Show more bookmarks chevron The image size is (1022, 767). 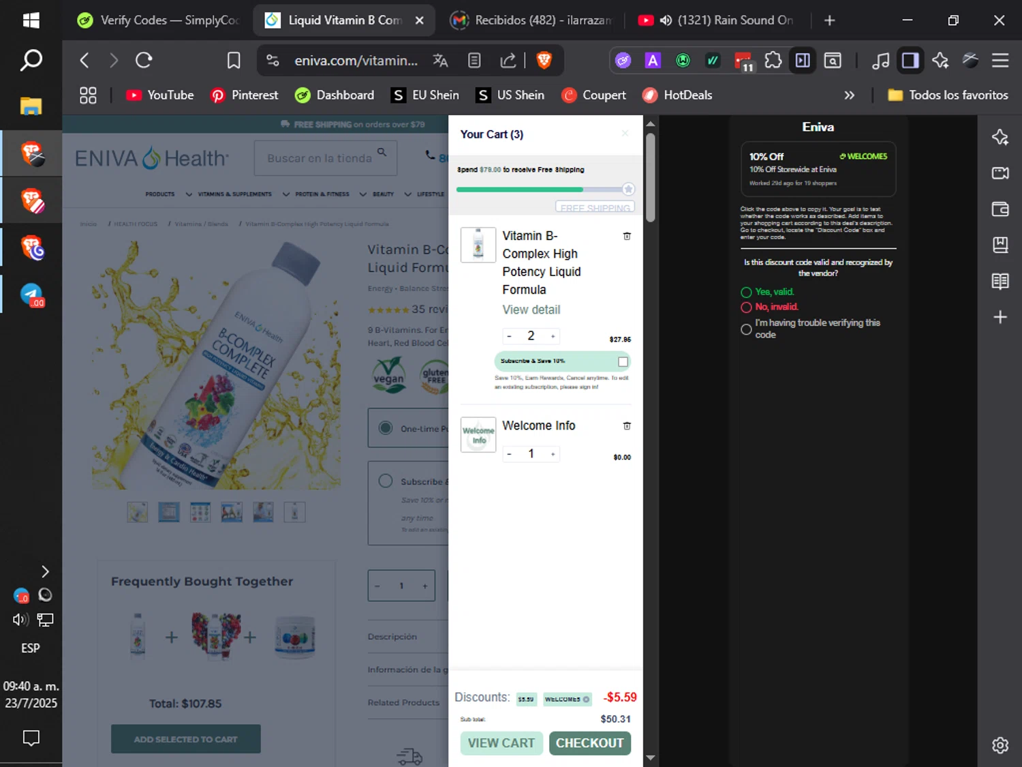(849, 95)
